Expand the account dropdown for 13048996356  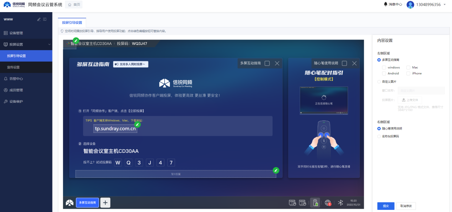[x=445, y=5]
